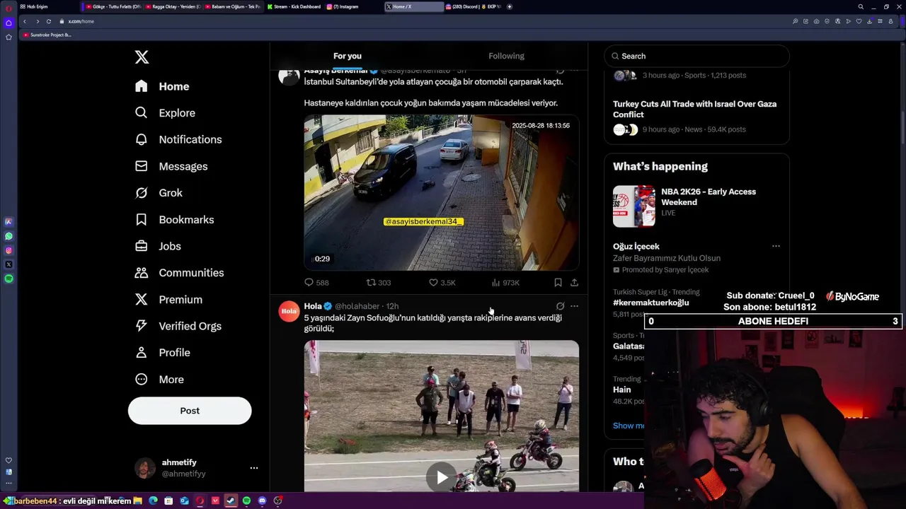906x509 pixels.
Task: Click Grok explain icon on Hola post
Action: coord(560,306)
